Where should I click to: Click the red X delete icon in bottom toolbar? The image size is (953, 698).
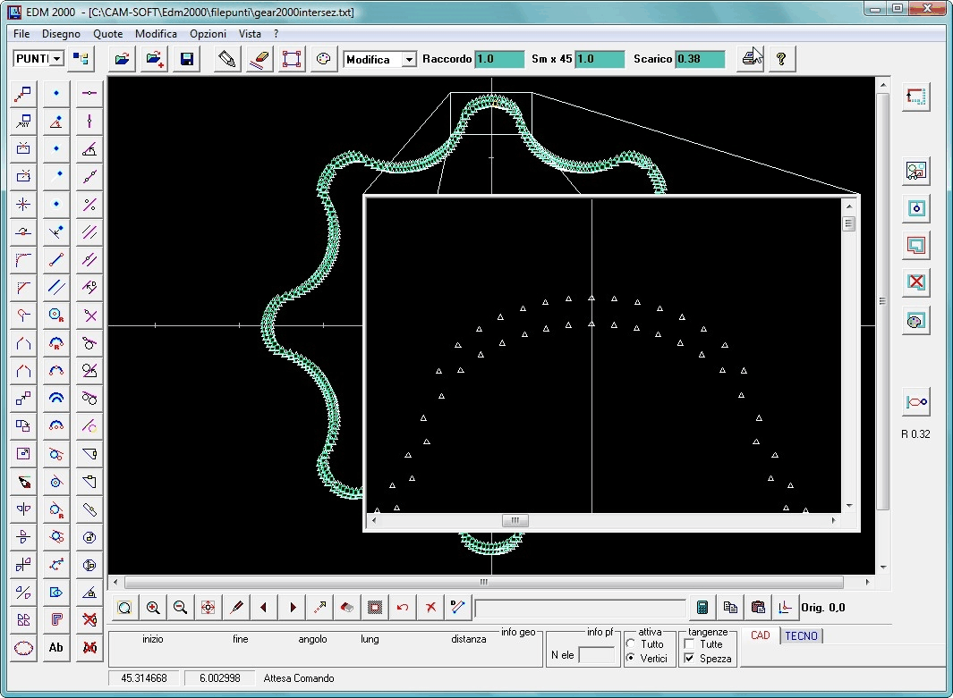(x=430, y=607)
